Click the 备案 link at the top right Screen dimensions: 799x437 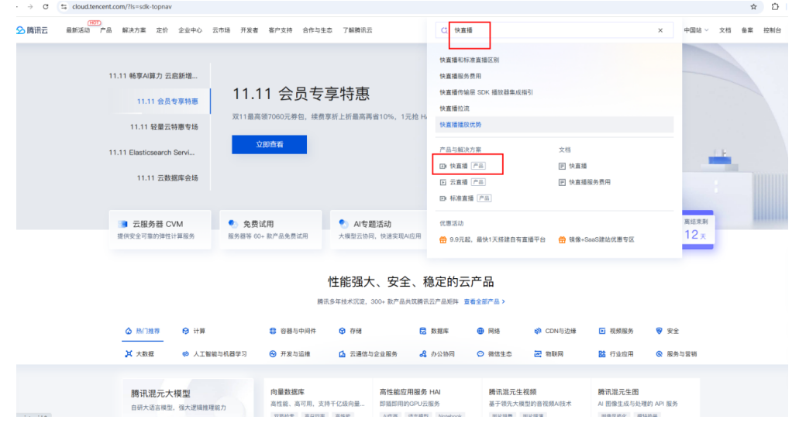tap(747, 30)
